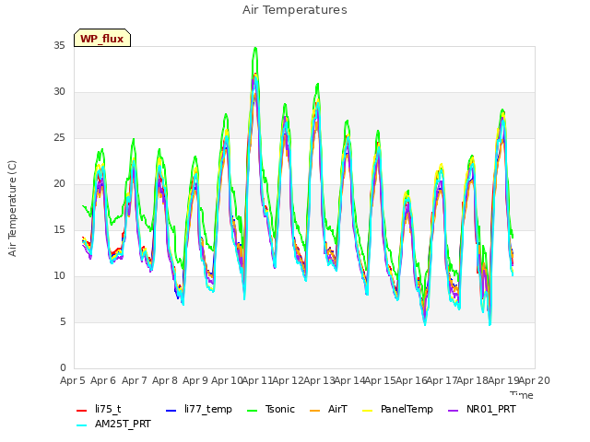Toggle the li75_t legend entry
Image resolution: width=590 pixels, height=442 pixels.
pos(99,409)
